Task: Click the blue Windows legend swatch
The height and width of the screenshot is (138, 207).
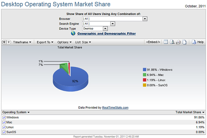Action: pos(144,70)
